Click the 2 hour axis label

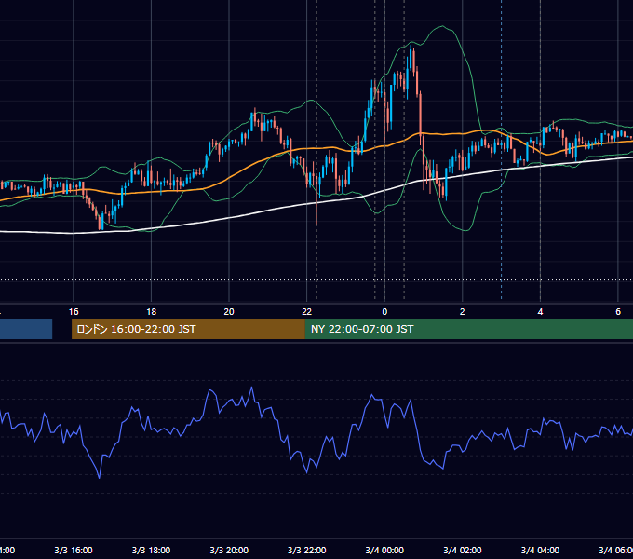463,312
